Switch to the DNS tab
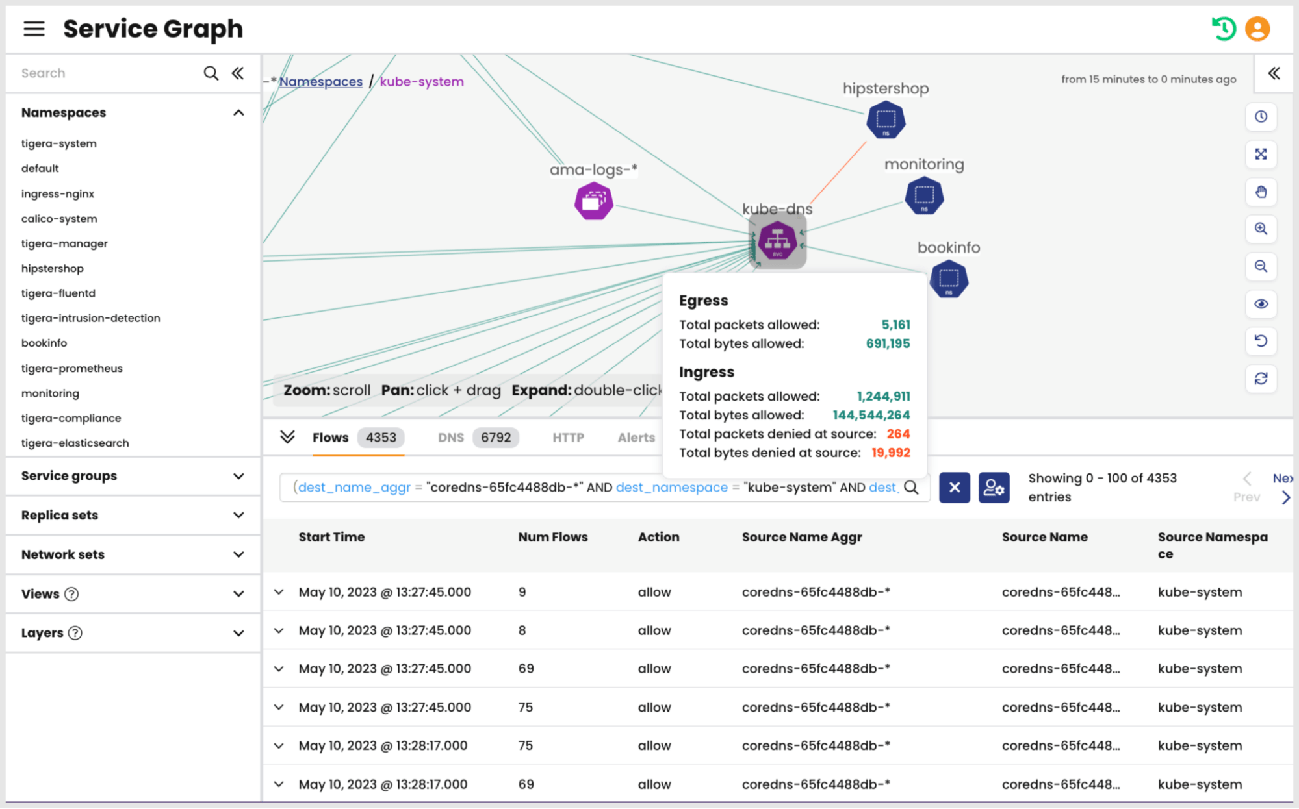The height and width of the screenshot is (809, 1299). coord(478,438)
